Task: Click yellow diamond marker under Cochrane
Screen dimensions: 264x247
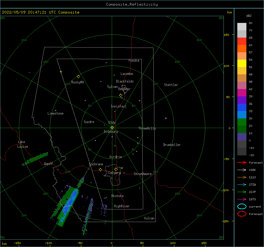Action: point(101,169)
